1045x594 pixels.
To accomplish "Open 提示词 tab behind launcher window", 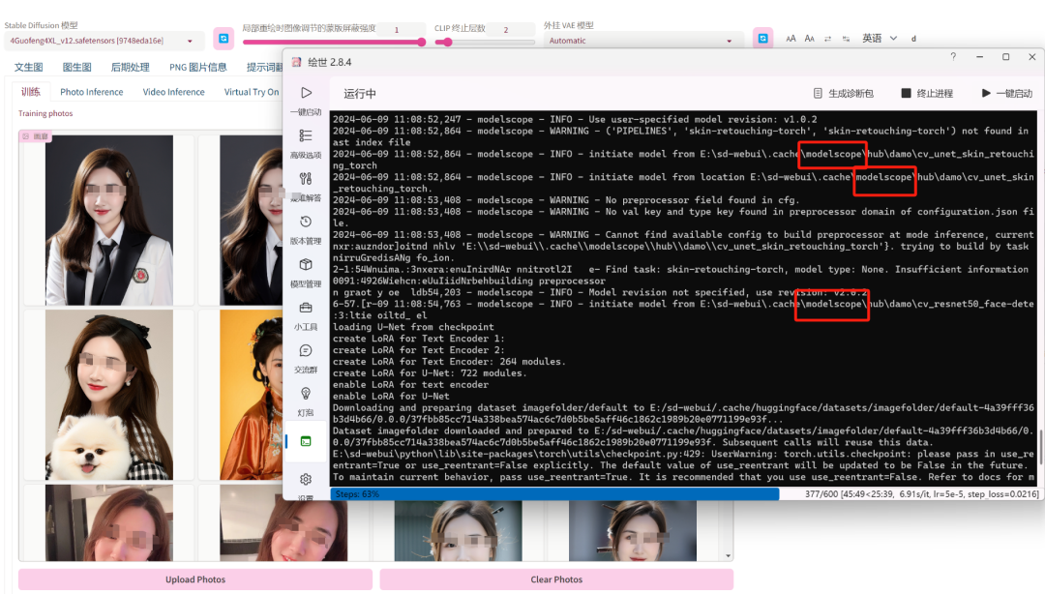I will [264, 68].
